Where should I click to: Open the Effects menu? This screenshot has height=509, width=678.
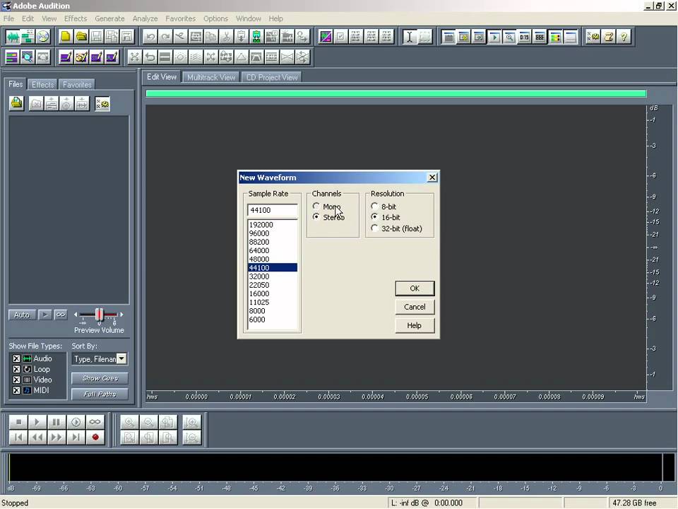coord(76,18)
